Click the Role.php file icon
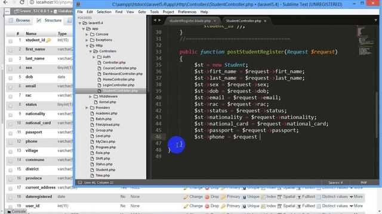The width and height of the screenshot is (382, 214). coord(92,153)
